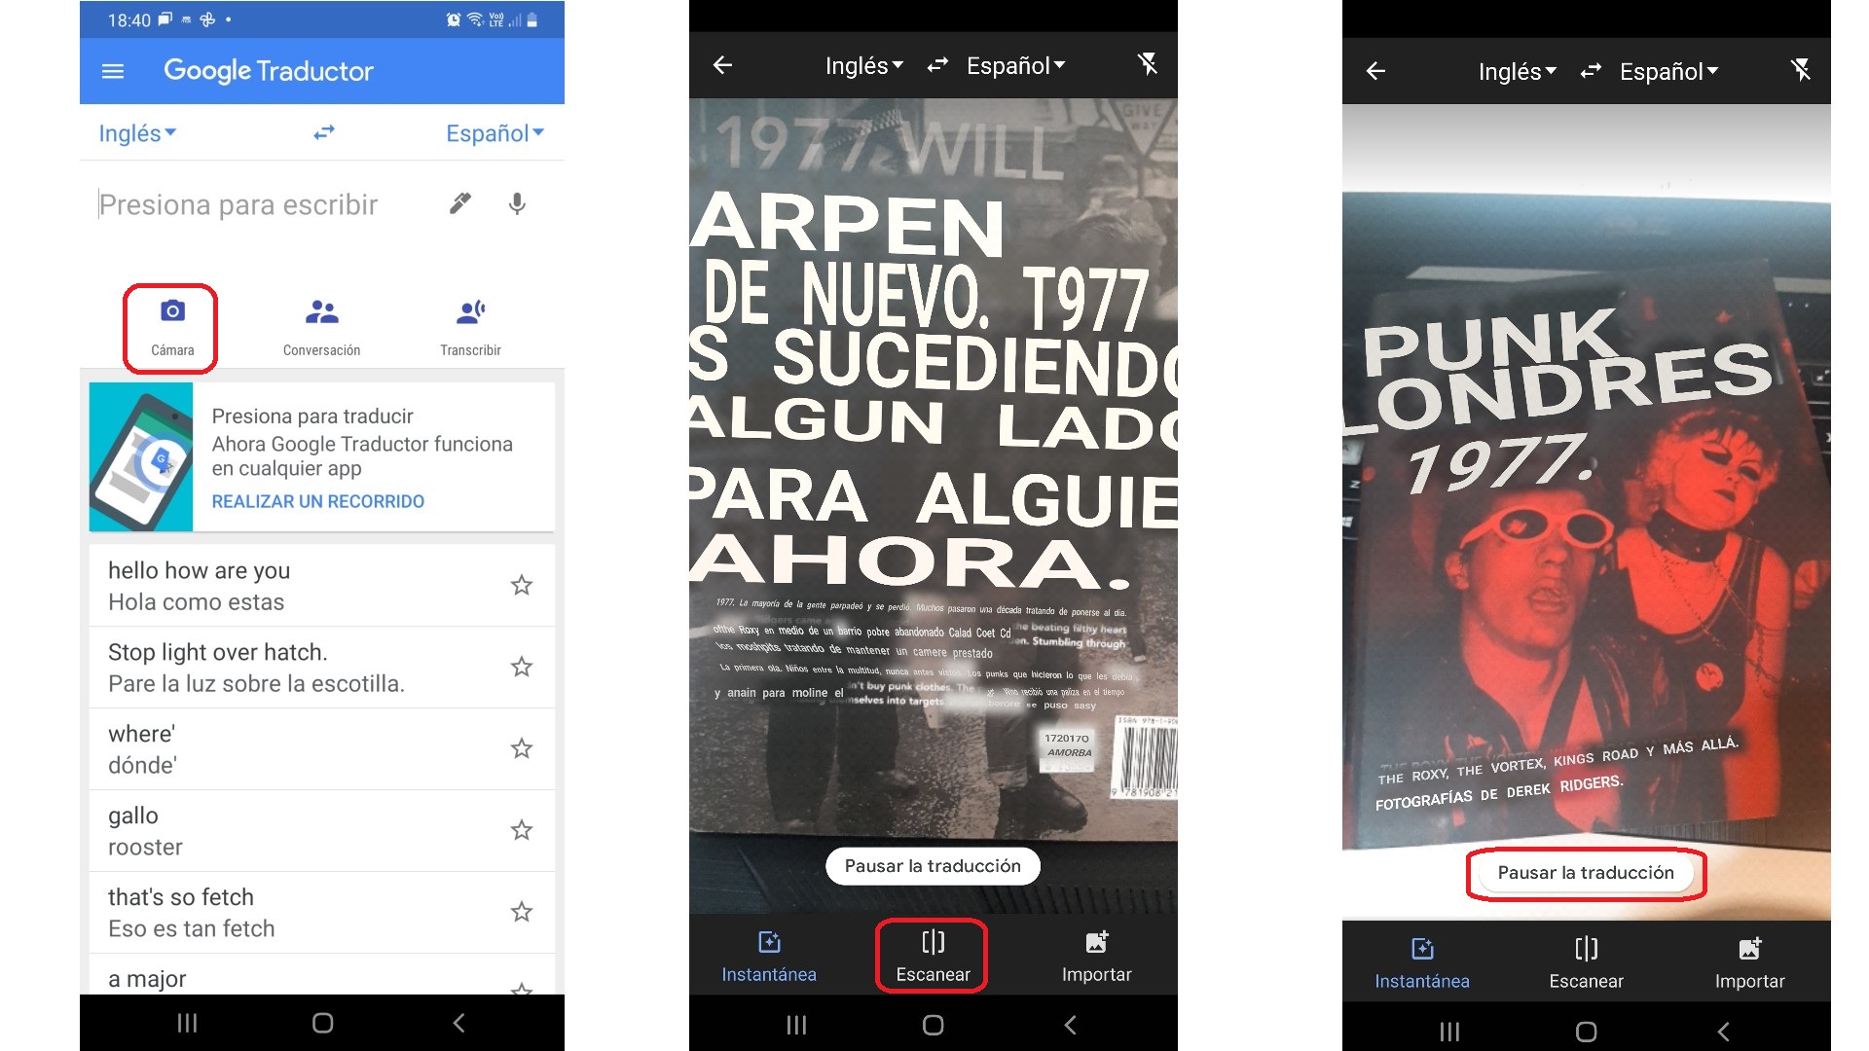This screenshot has height=1051, width=1869.
Task: Select the Conversación mode
Action: tap(321, 326)
